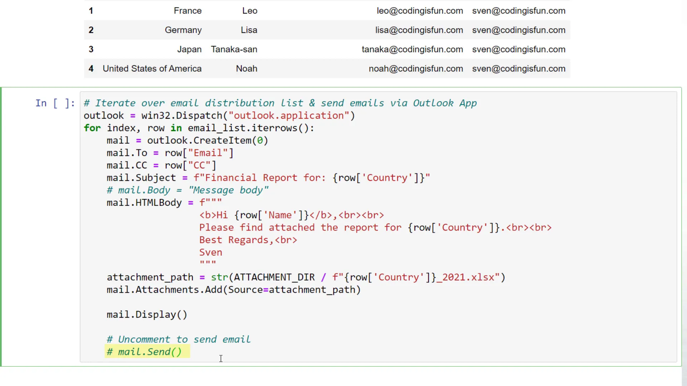Click "Best Regards,<br>" line in HTML body
This screenshot has width=687, height=386.
[x=248, y=240]
